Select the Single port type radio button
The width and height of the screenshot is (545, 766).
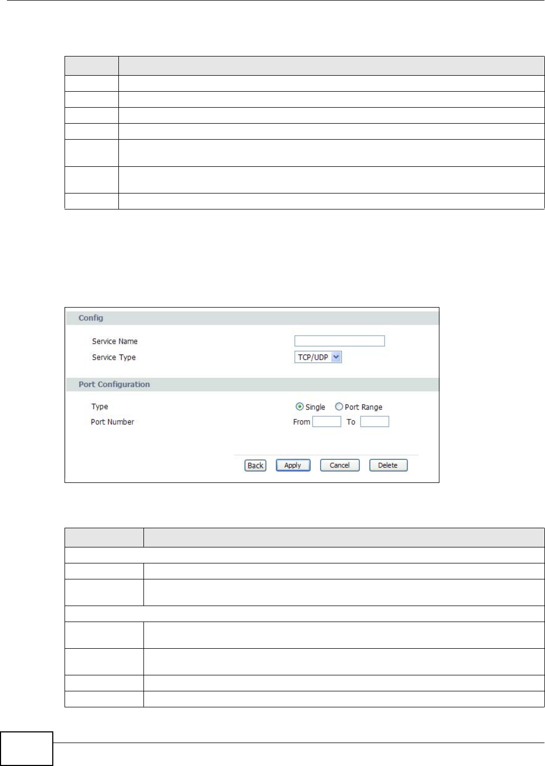coord(300,407)
